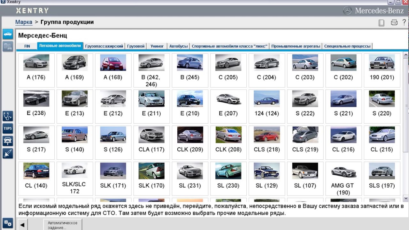Select the S (126) model tile
This screenshot has width=409, height=230.
(x=113, y=142)
